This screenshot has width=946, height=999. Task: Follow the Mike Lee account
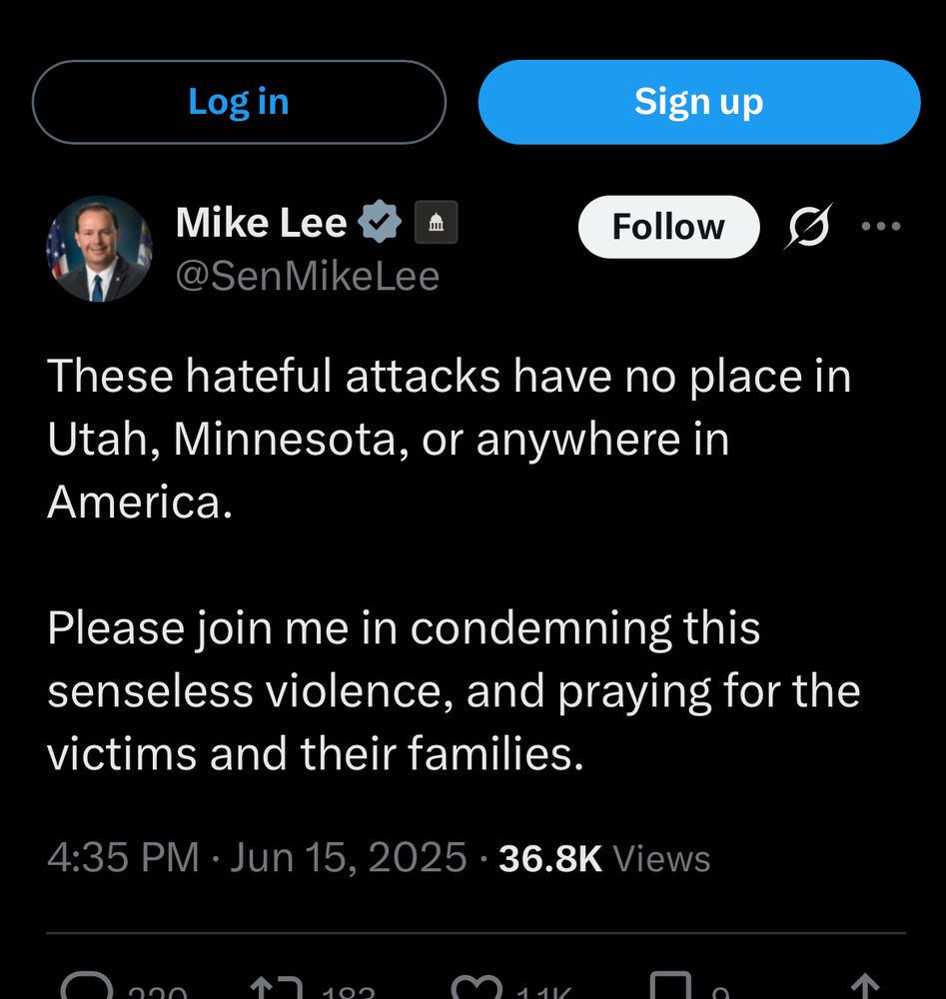(x=668, y=227)
